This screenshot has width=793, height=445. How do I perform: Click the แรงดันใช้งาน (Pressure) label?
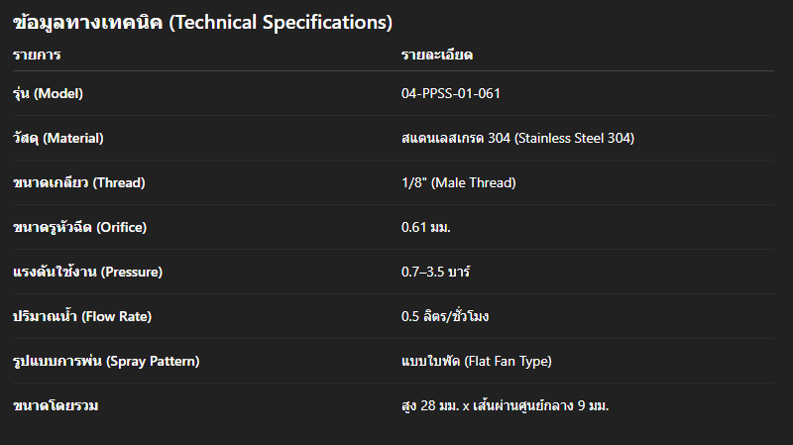(87, 272)
